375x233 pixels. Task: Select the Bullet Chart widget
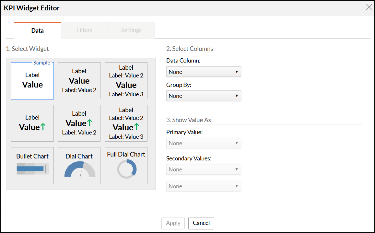[32, 166]
